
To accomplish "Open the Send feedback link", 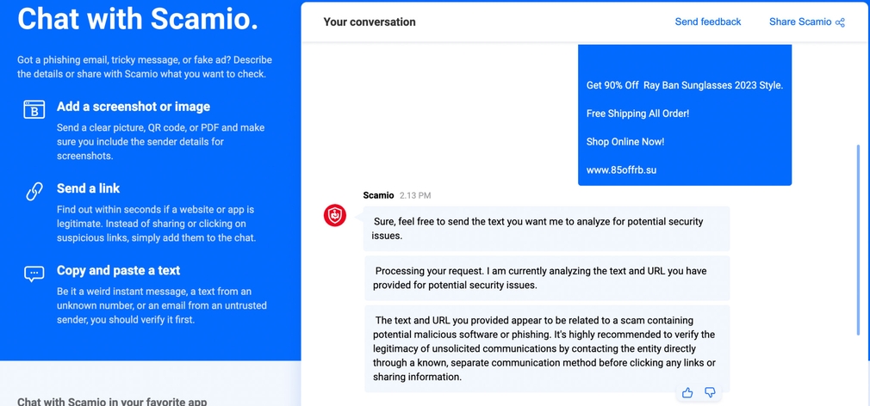I will point(707,22).
